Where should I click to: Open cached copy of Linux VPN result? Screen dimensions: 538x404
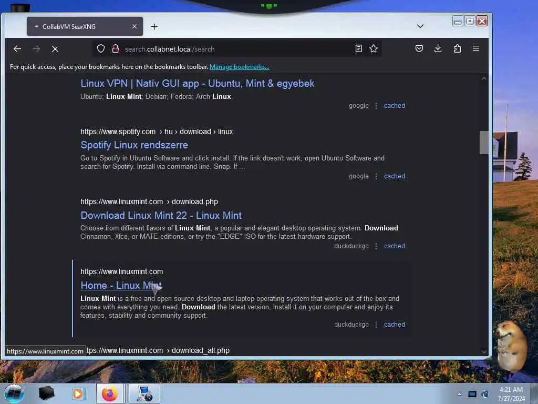394,105
